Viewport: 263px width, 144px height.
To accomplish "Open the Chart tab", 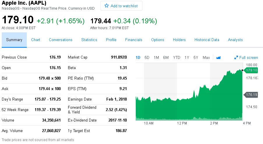I will (36, 40).
